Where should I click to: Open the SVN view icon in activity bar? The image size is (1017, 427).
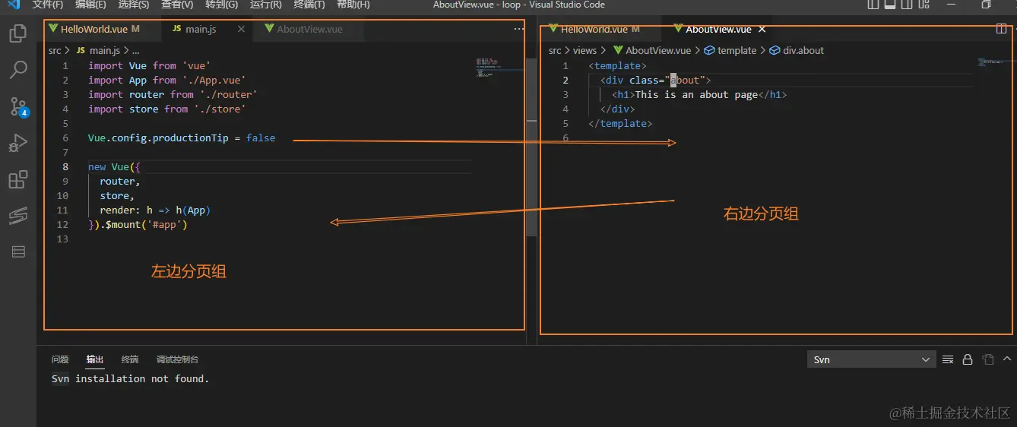coord(17,216)
